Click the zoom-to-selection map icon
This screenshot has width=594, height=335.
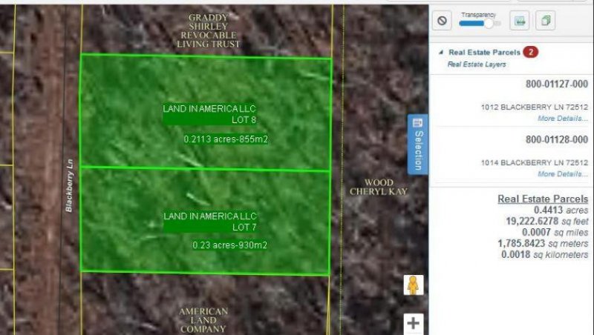[519, 21]
